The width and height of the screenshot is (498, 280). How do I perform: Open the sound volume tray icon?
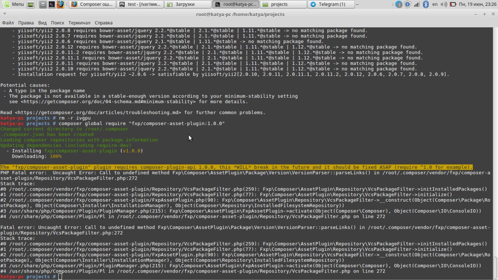pyautogui.click(x=445, y=5)
